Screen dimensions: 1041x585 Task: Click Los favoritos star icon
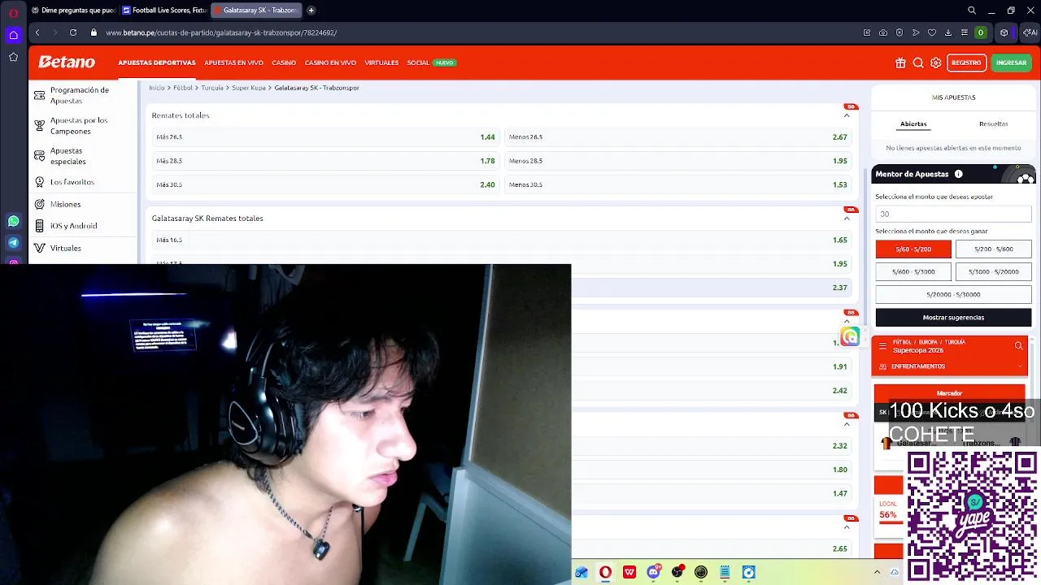tap(39, 182)
